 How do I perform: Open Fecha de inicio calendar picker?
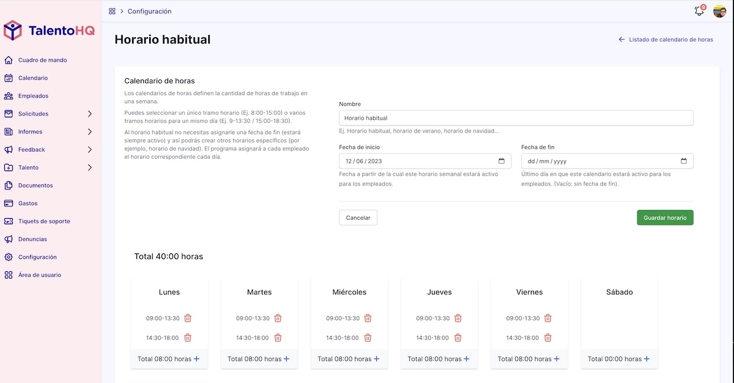[x=501, y=161]
